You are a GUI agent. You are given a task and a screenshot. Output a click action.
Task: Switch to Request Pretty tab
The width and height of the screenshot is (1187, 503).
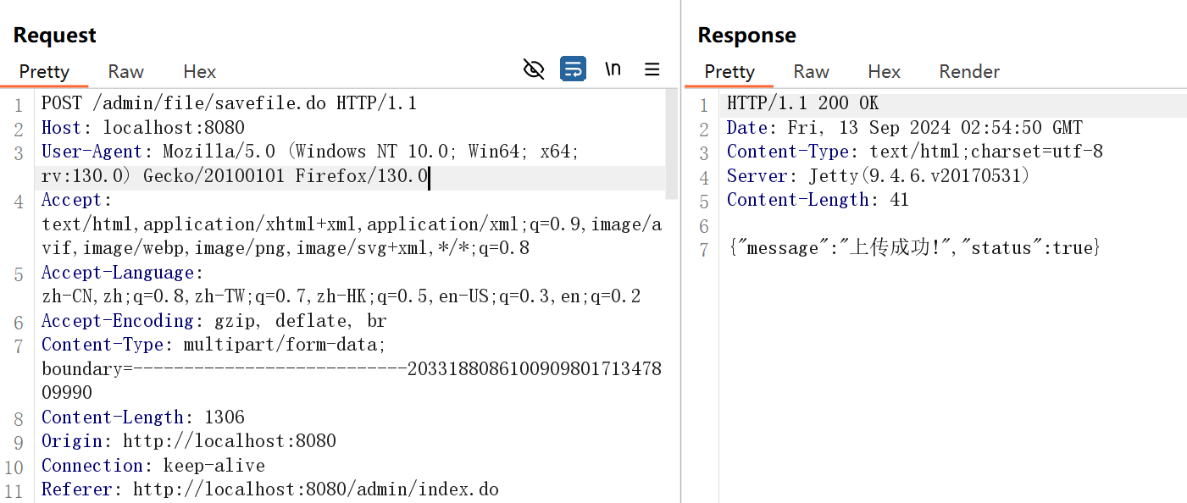click(44, 71)
